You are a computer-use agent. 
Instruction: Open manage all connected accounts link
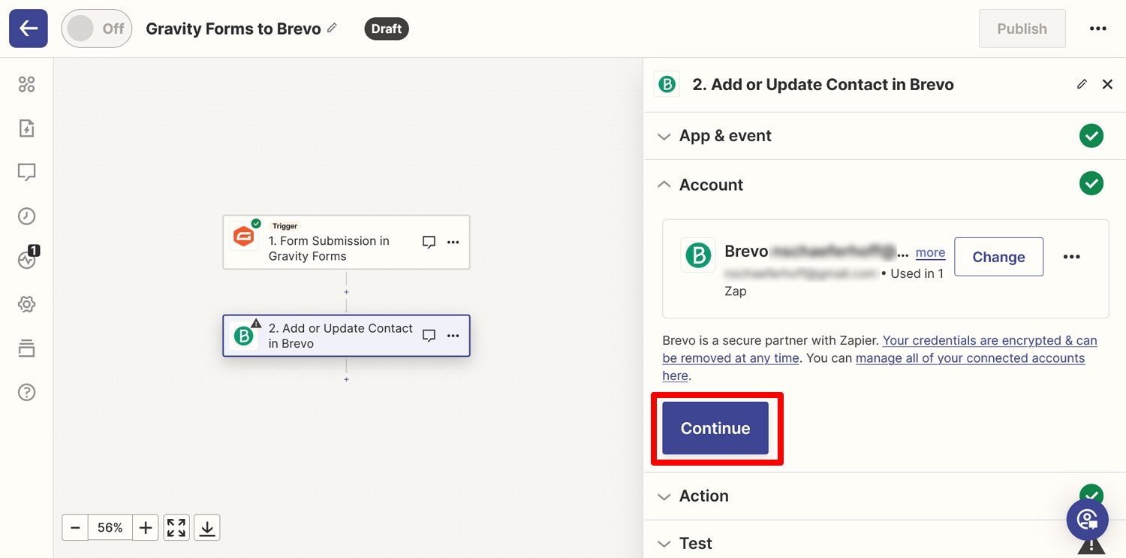tap(874, 366)
